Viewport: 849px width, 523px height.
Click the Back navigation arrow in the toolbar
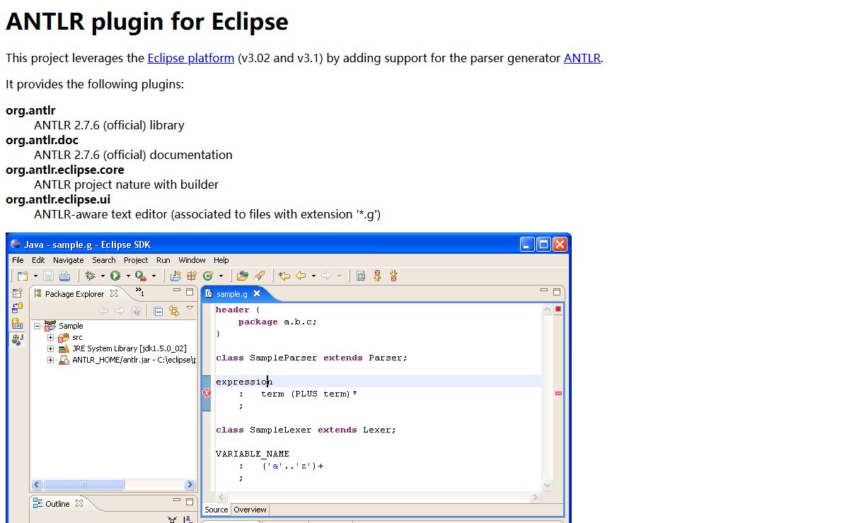pyautogui.click(x=301, y=276)
